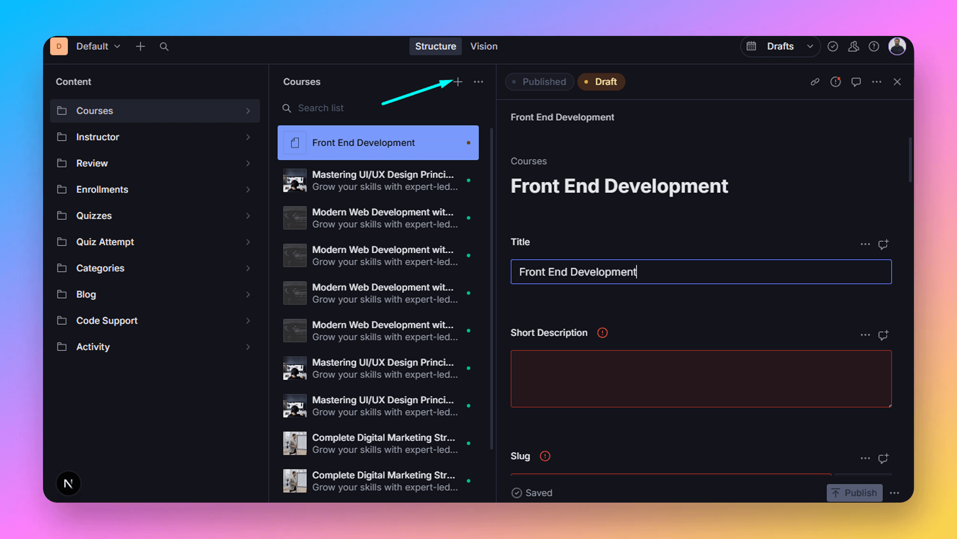957x539 pixels.
Task: Click into the Short Description text area
Action: [701, 379]
